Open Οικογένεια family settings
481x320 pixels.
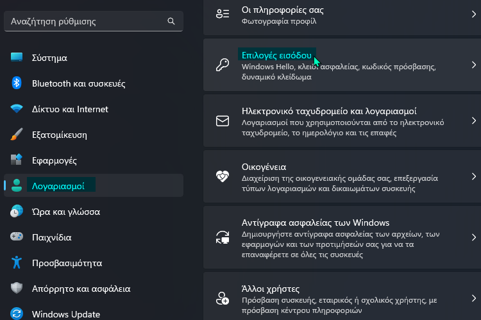pos(342,176)
